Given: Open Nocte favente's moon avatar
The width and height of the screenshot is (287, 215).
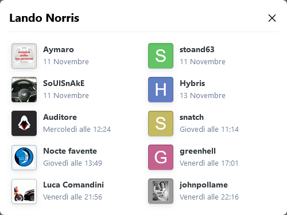Looking at the screenshot, I should coord(24,158).
